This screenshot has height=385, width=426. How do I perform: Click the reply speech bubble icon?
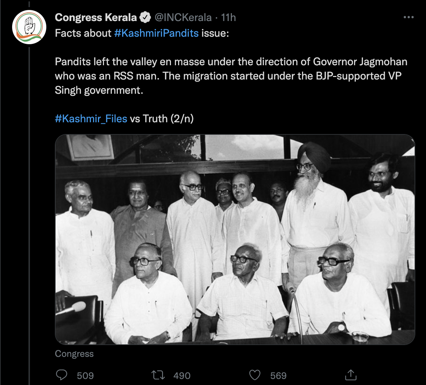tap(62, 375)
